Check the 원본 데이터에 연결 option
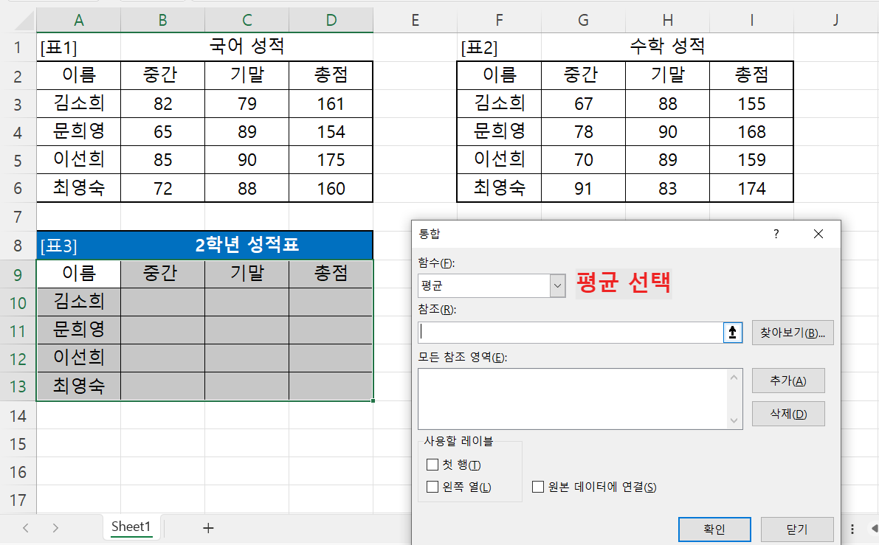Image resolution: width=879 pixels, height=545 pixels. coord(538,487)
